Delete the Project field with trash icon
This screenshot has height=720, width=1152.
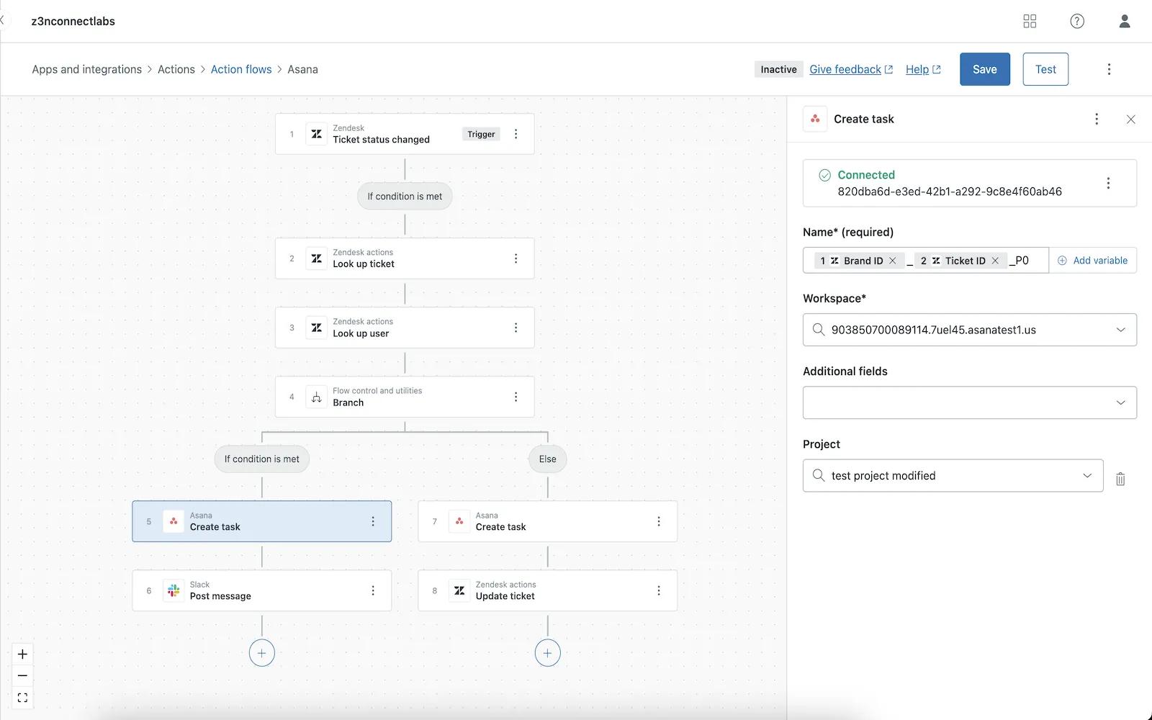click(x=1120, y=479)
